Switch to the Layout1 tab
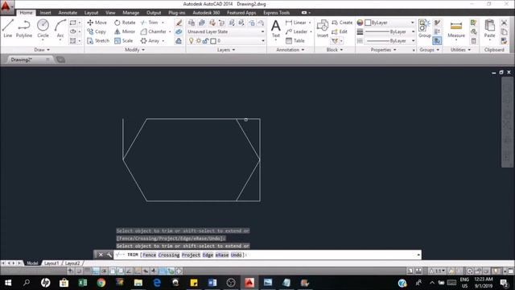This screenshot has width=515, height=290. tap(51, 263)
